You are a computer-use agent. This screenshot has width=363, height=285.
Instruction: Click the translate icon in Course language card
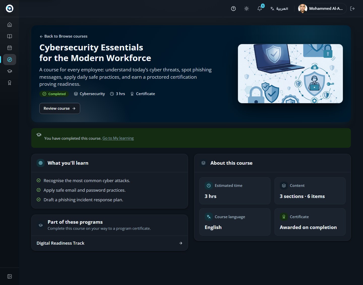click(209, 217)
